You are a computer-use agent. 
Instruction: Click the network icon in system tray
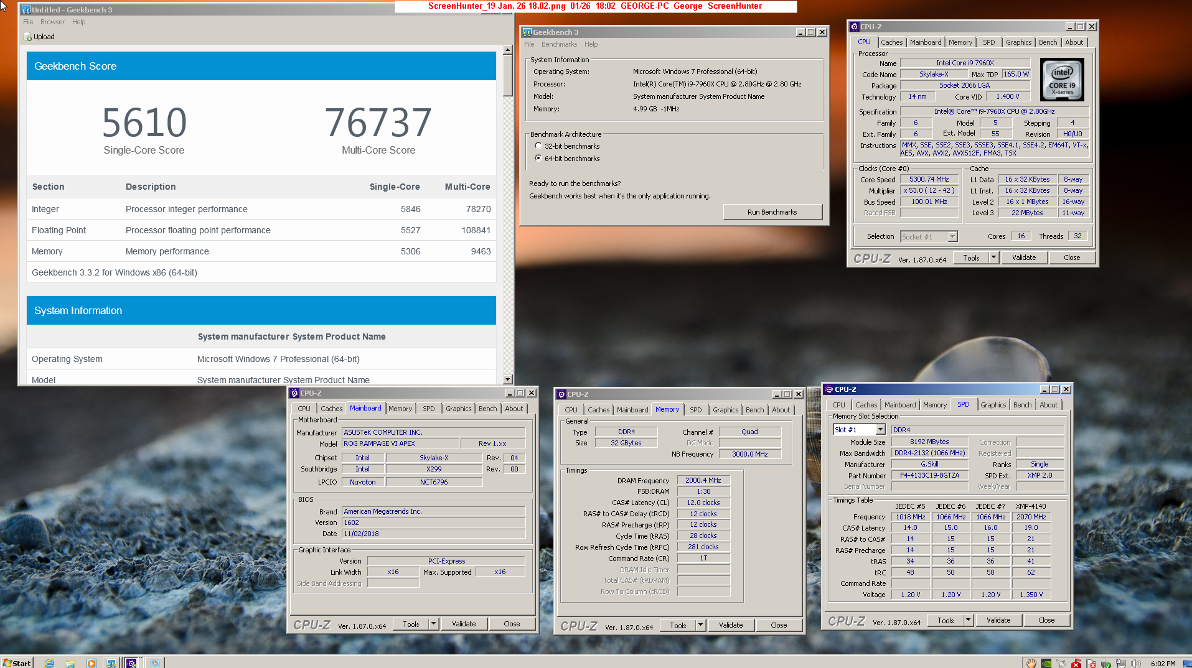(x=1121, y=663)
